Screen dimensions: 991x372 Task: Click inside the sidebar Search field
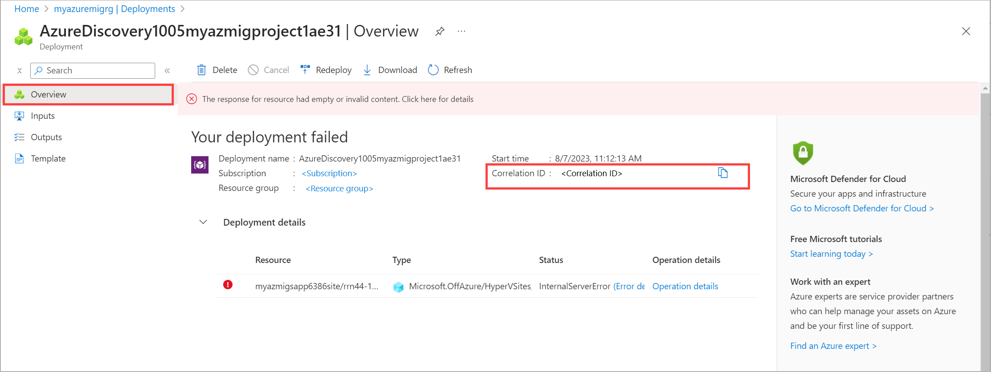click(92, 70)
